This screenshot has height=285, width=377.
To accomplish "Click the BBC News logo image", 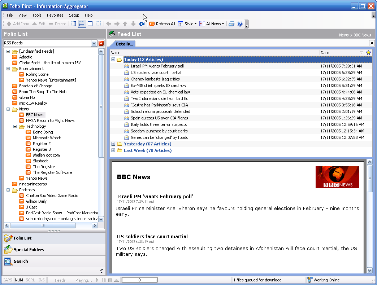I will pyautogui.click(x=337, y=177).
